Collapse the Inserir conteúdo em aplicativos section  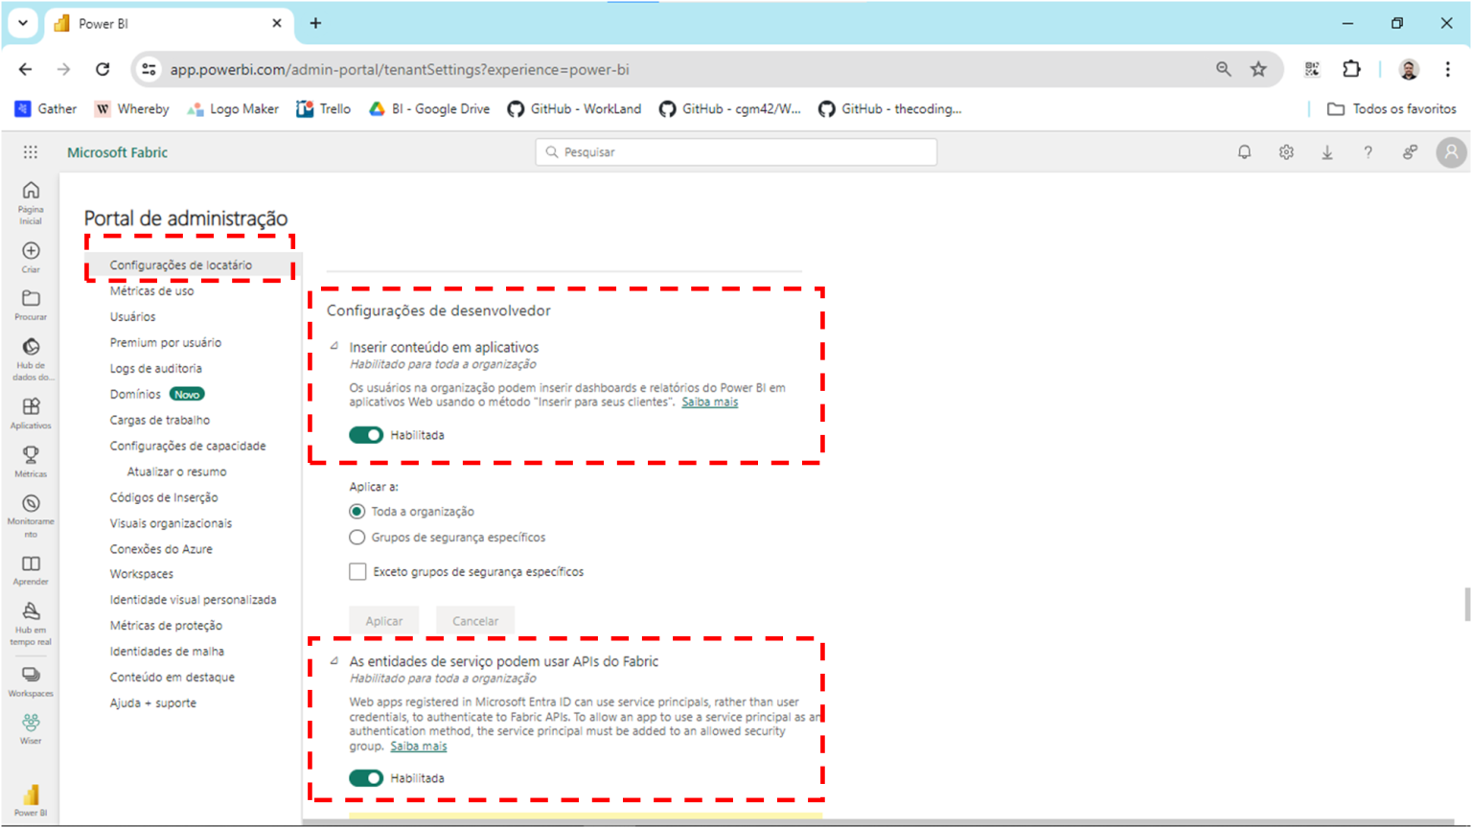pyautogui.click(x=334, y=347)
